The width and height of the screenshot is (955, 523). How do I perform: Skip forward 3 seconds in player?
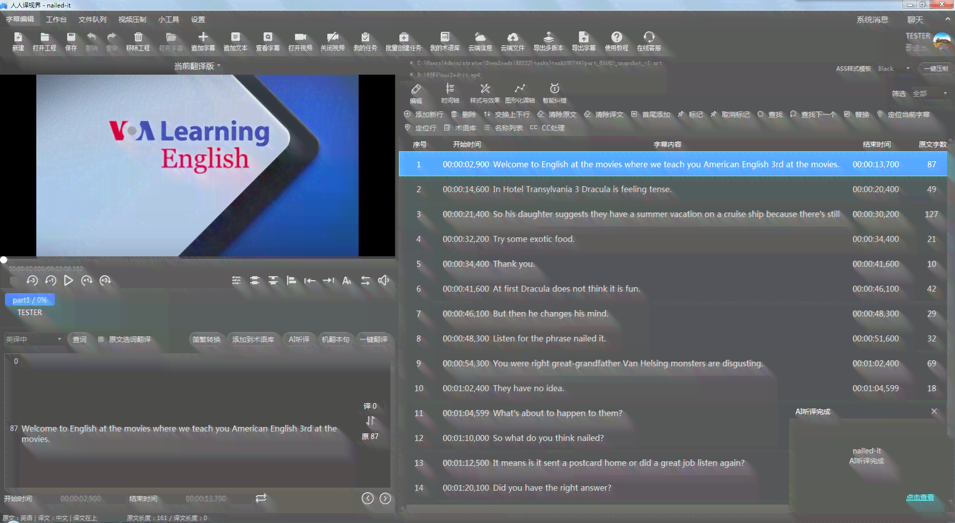[105, 281]
